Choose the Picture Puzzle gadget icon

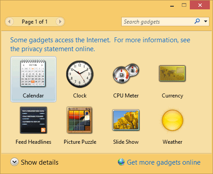click(79, 120)
